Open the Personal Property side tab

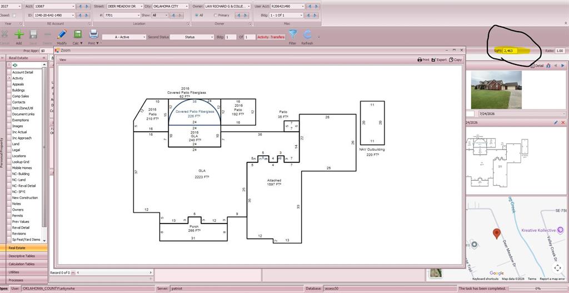(2, 152)
